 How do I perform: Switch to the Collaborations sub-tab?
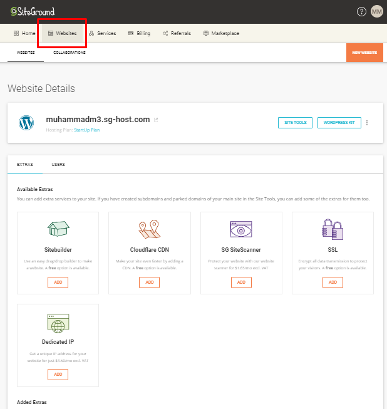tap(70, 53)
